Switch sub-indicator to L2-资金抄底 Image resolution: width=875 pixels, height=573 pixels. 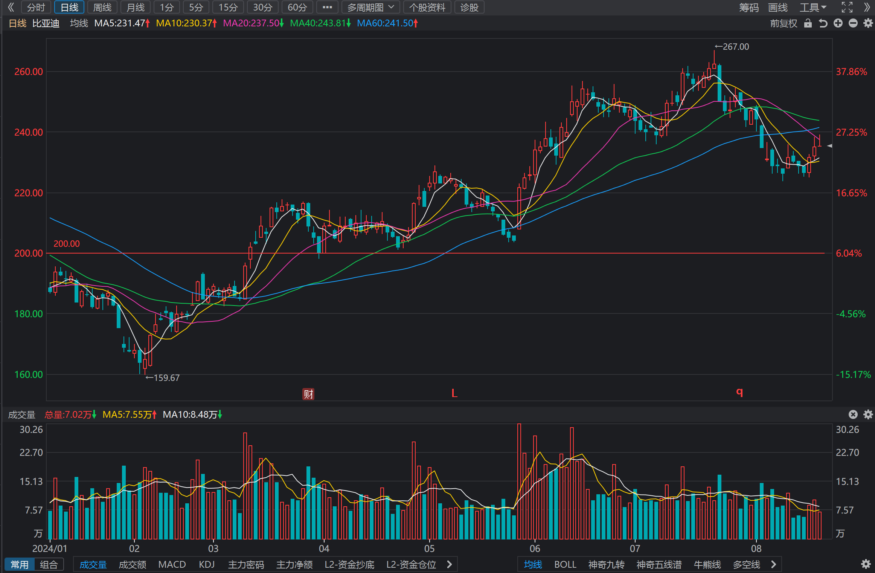(349, 564)
